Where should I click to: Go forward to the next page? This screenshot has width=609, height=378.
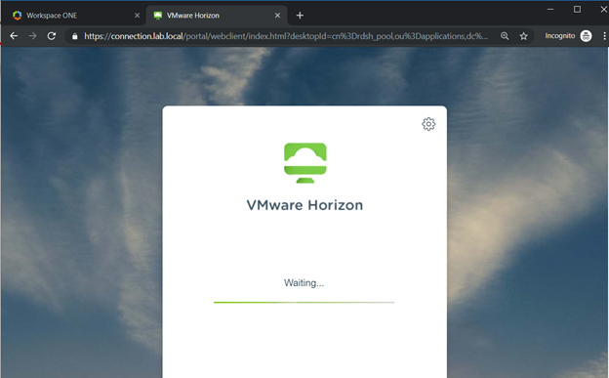(32, 36)
